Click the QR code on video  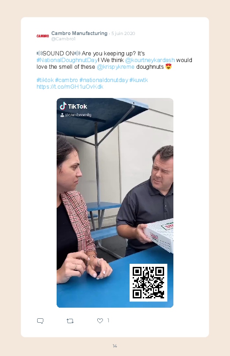coord(148,282)
